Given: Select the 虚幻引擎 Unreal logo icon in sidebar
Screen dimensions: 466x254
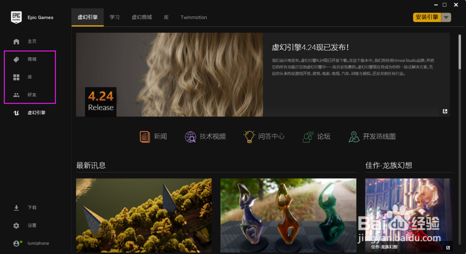Looking at the screenshot, I should click(16, 113).
